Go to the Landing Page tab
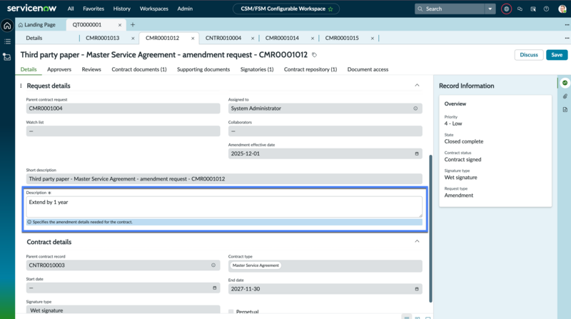 (37, 25)
